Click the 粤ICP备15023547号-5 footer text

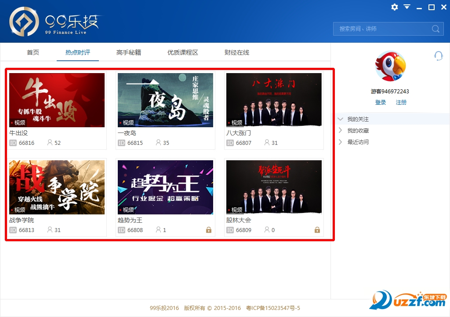pos(273,308)
